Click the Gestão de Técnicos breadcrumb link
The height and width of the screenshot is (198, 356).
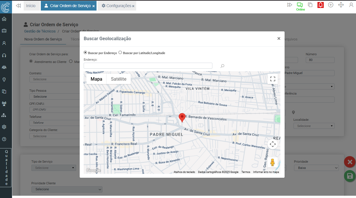tap(40, 31)
